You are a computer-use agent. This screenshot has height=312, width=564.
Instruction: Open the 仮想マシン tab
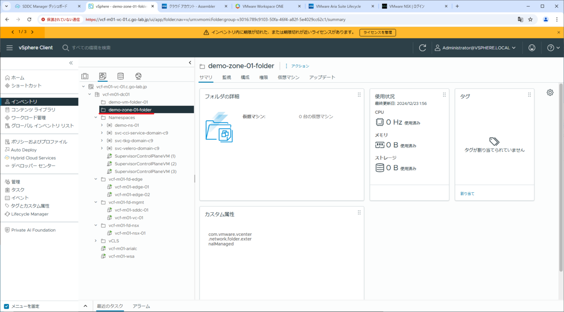pos(288,78)
